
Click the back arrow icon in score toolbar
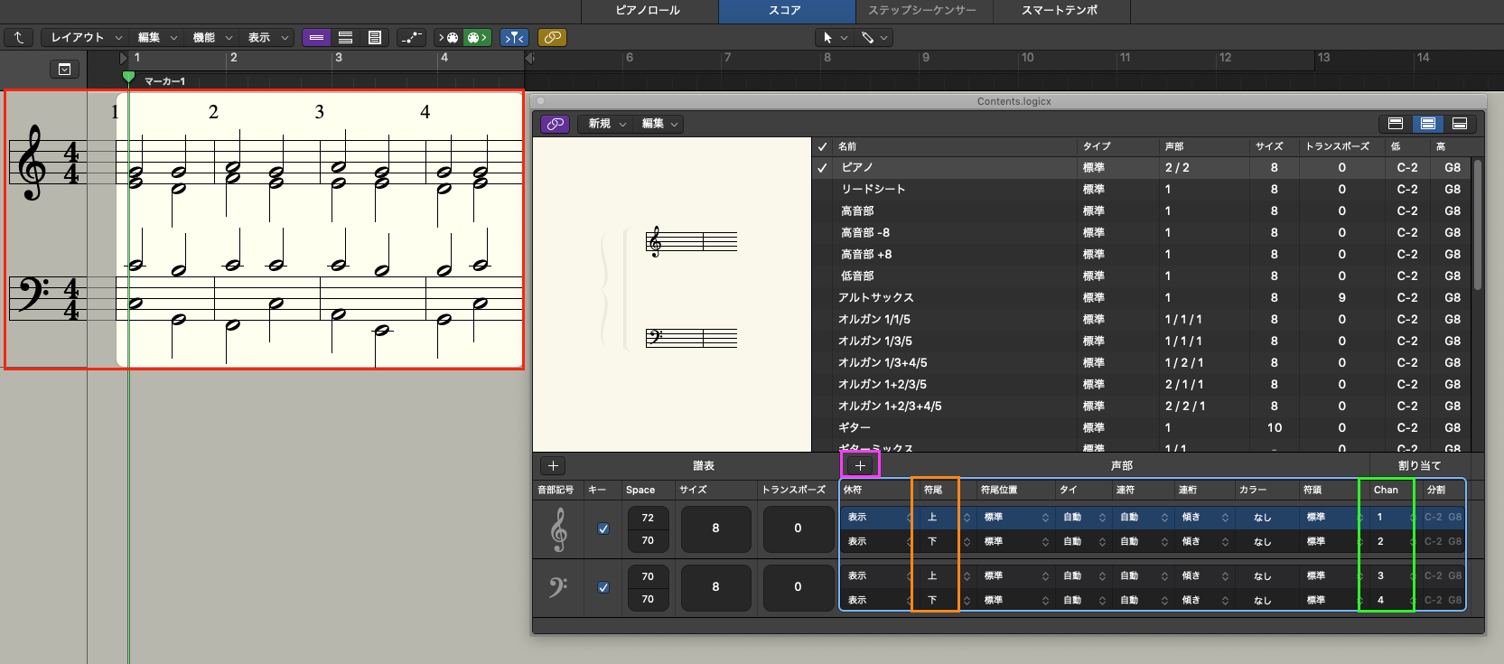coord(18,37)
